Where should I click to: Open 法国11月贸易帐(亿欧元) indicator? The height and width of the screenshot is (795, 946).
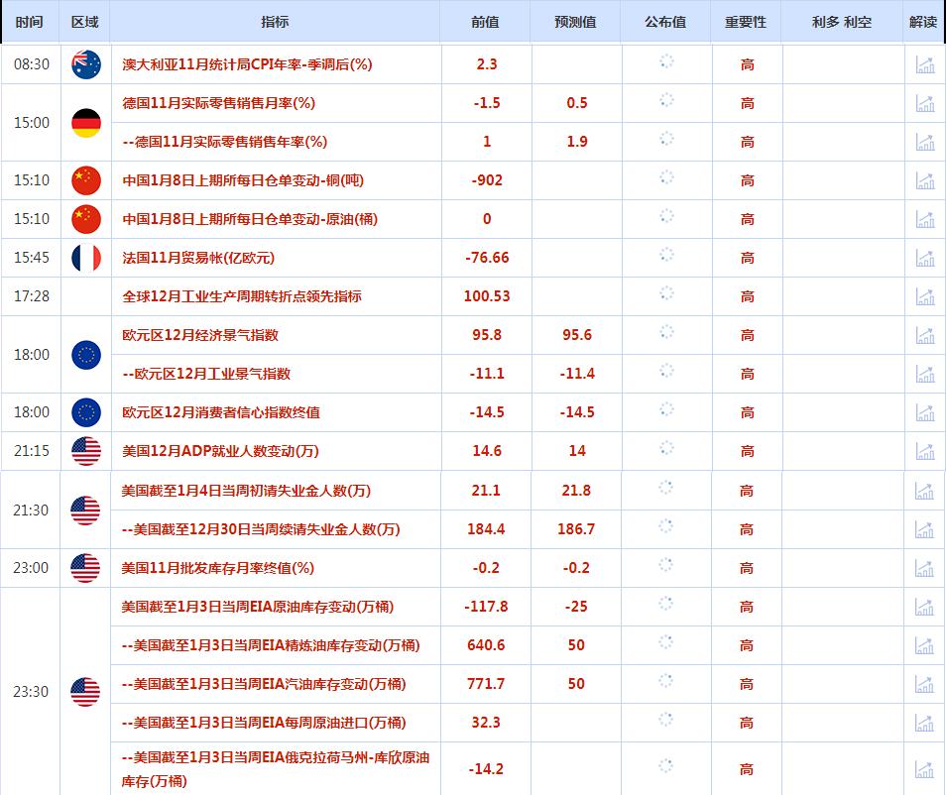click(198, 258)
